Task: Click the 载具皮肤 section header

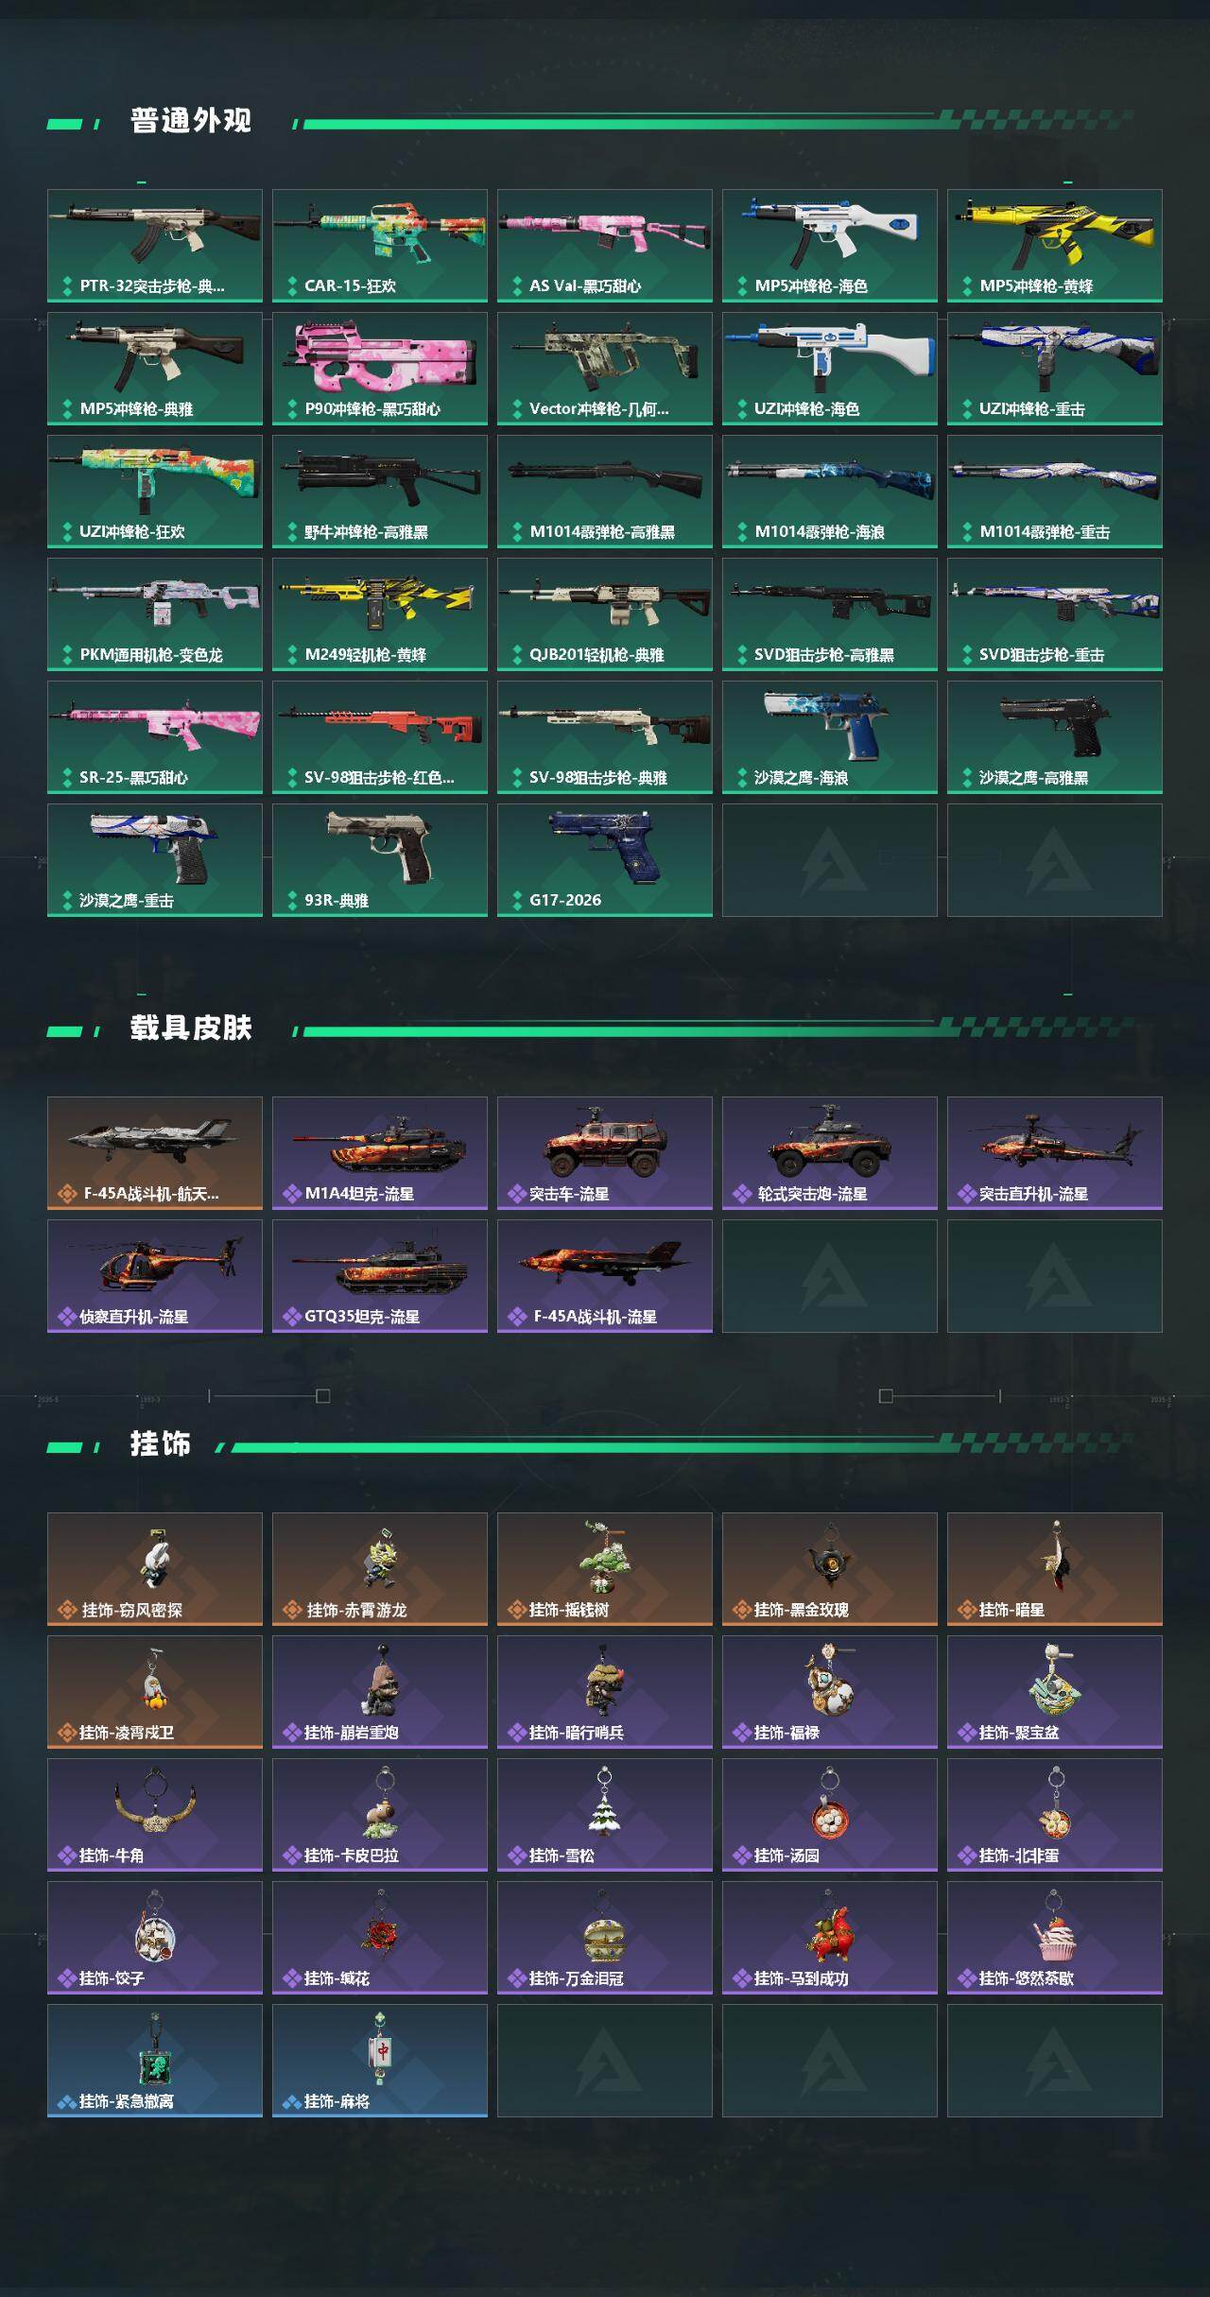Action: (191, 1028)
